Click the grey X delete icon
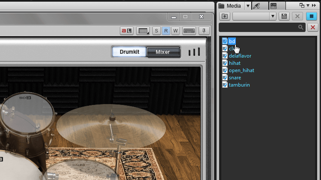The width and height of the screenshot is (321, 180). tap(297, 16)
